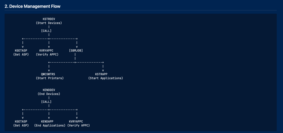This screenshot has width=283, height=133.
Task: Select the KSTRDEV program name
Action: [x=49, y=19]
